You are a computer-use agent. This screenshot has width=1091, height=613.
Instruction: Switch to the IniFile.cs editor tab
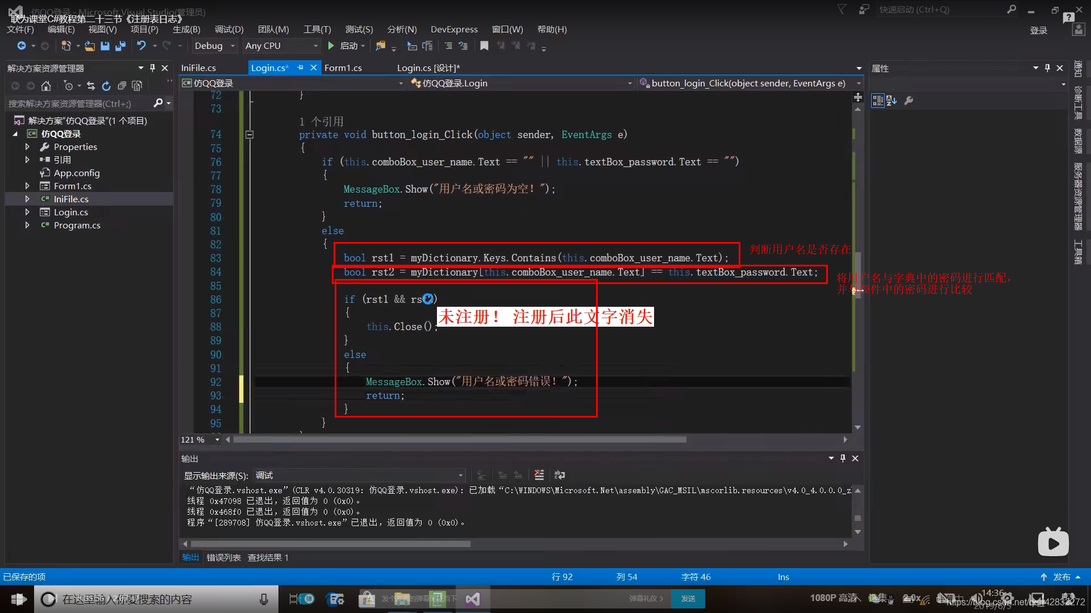tap(198, 68)
